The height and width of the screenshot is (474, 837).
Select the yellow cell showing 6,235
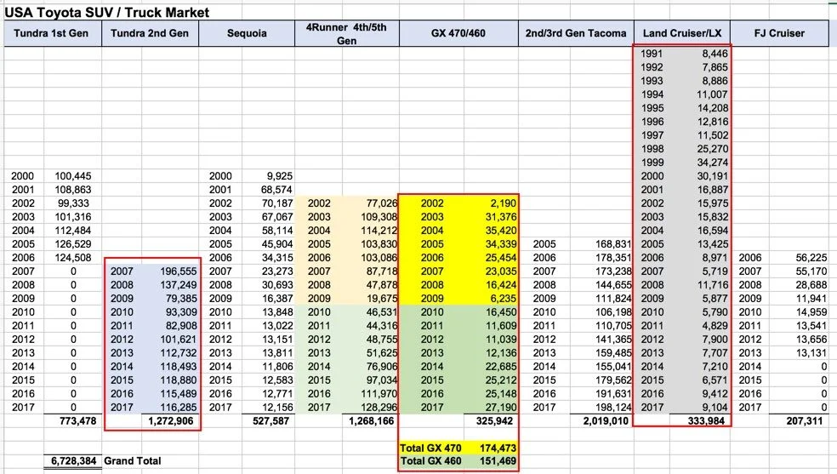pyautogui.click(x=504, y=299)
